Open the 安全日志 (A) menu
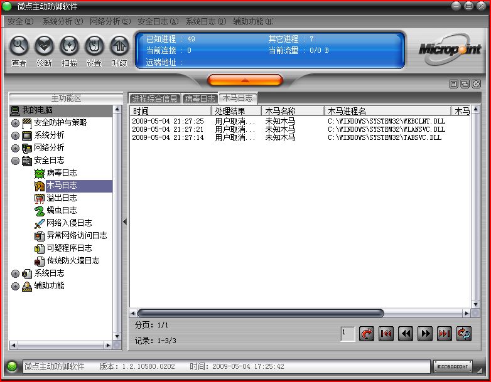This screenshot has width=491, height=382. click(x=158, y=21)
